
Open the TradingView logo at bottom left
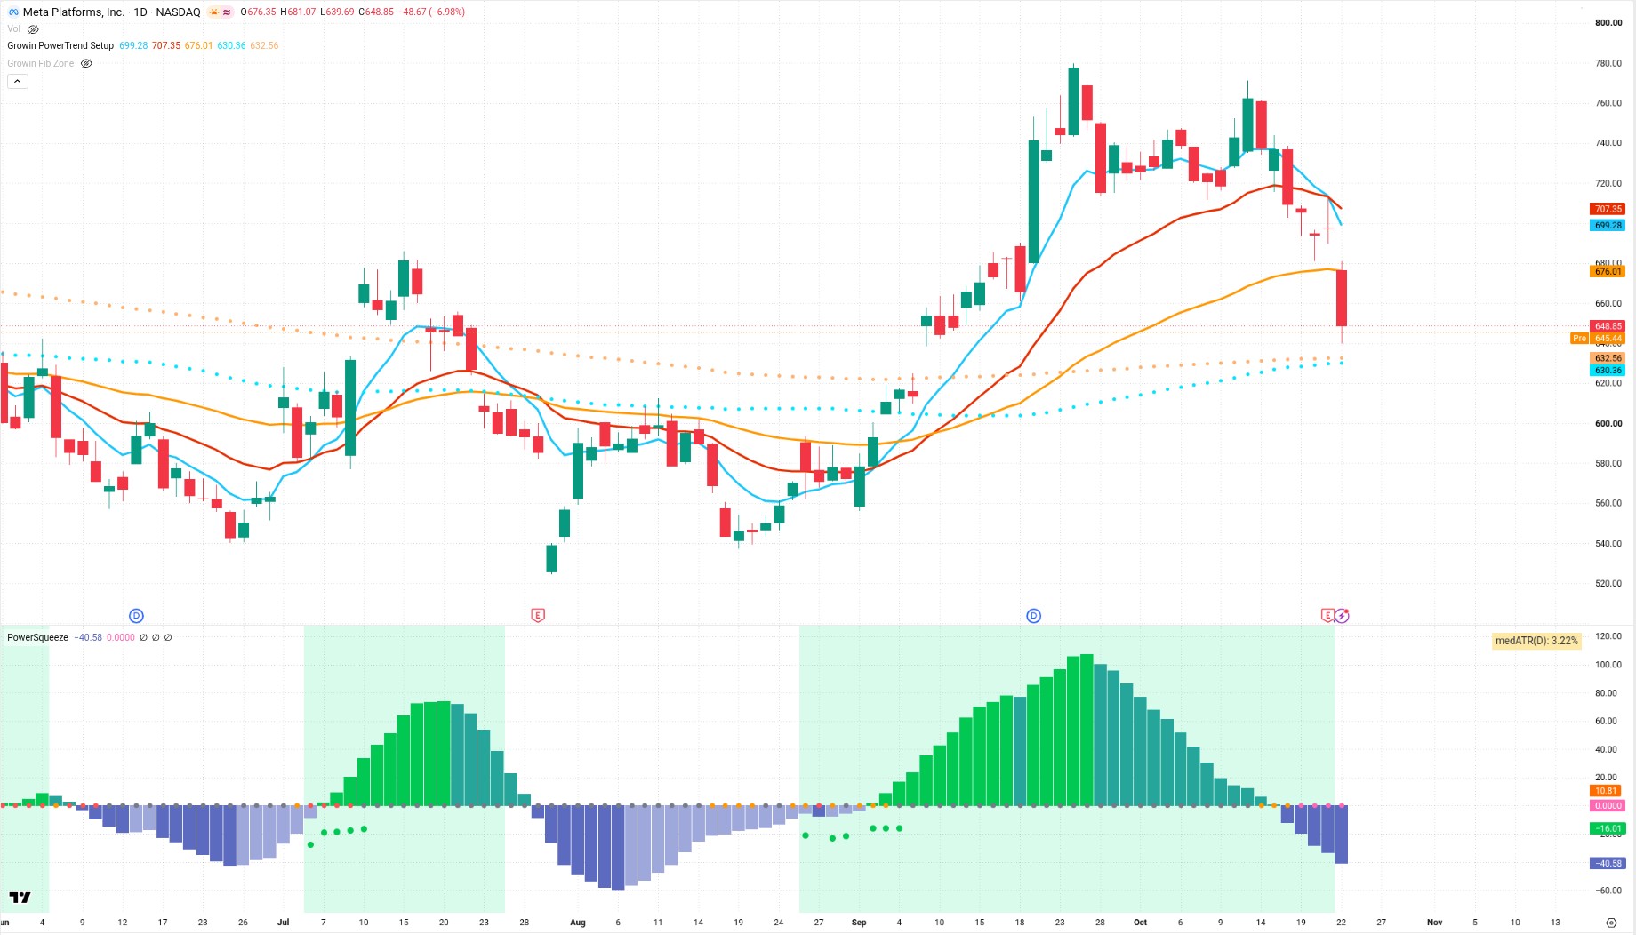[20, 898]
